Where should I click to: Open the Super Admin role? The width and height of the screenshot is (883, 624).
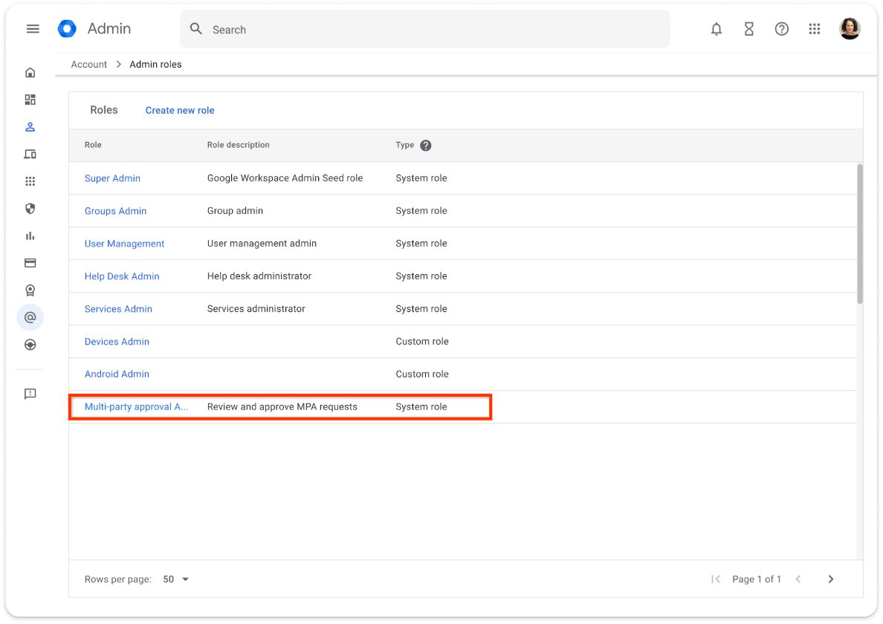pyautogui.click(x=112, y=178)
